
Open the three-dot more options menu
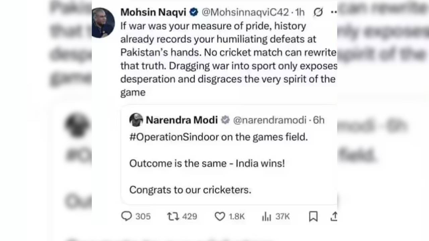point(333,12)
